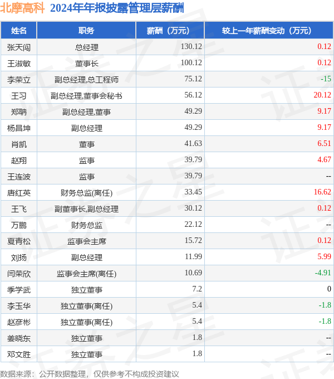Click the name 李荣立

[x=19, y=80]
